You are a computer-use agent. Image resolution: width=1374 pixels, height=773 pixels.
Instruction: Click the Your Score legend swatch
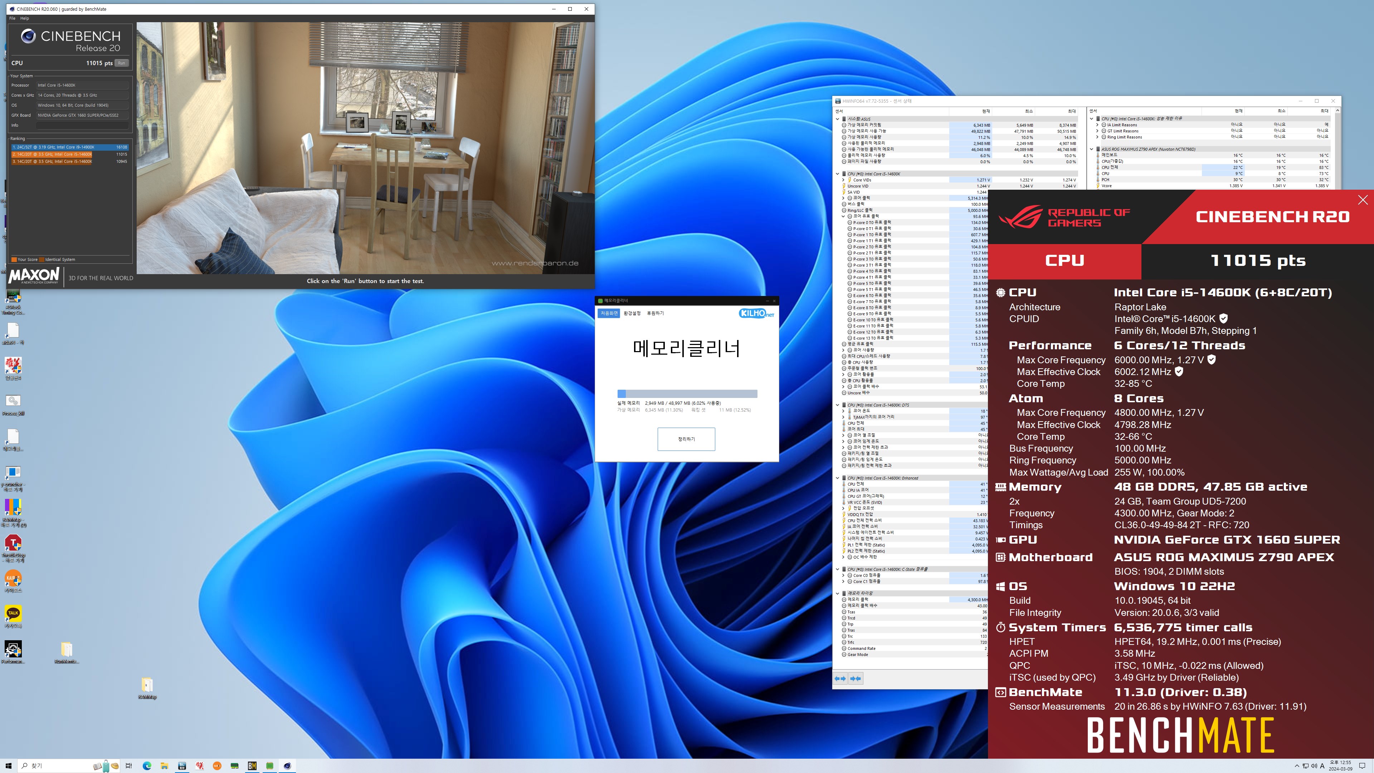pyautogui.click(x=14, y=260)
